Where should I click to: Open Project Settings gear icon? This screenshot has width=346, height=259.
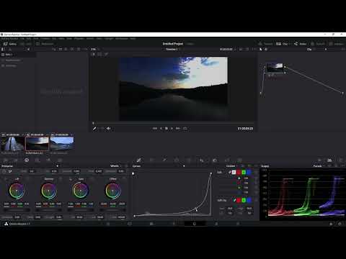[x=340, y=224]
